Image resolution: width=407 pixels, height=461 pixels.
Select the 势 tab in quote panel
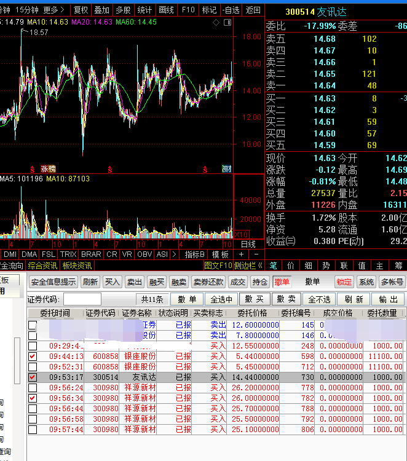pos(326,266)
